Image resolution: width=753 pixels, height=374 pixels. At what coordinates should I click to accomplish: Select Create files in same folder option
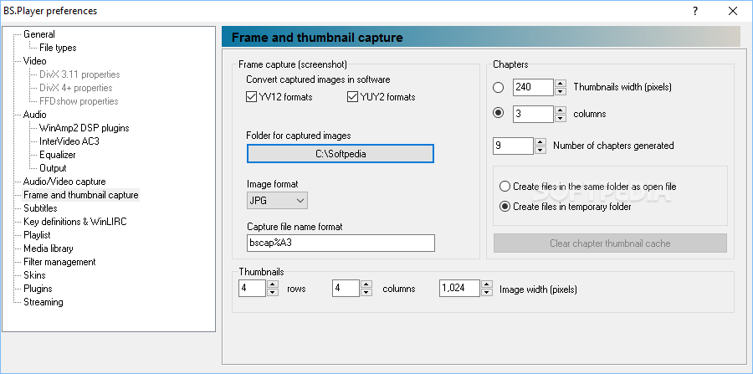(x=588, y=187)
